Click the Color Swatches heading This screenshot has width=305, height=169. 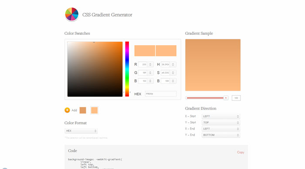(x=77, y=33)
